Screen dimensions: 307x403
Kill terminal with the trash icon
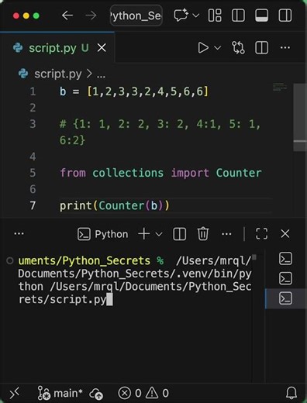[x=203, y=234]
